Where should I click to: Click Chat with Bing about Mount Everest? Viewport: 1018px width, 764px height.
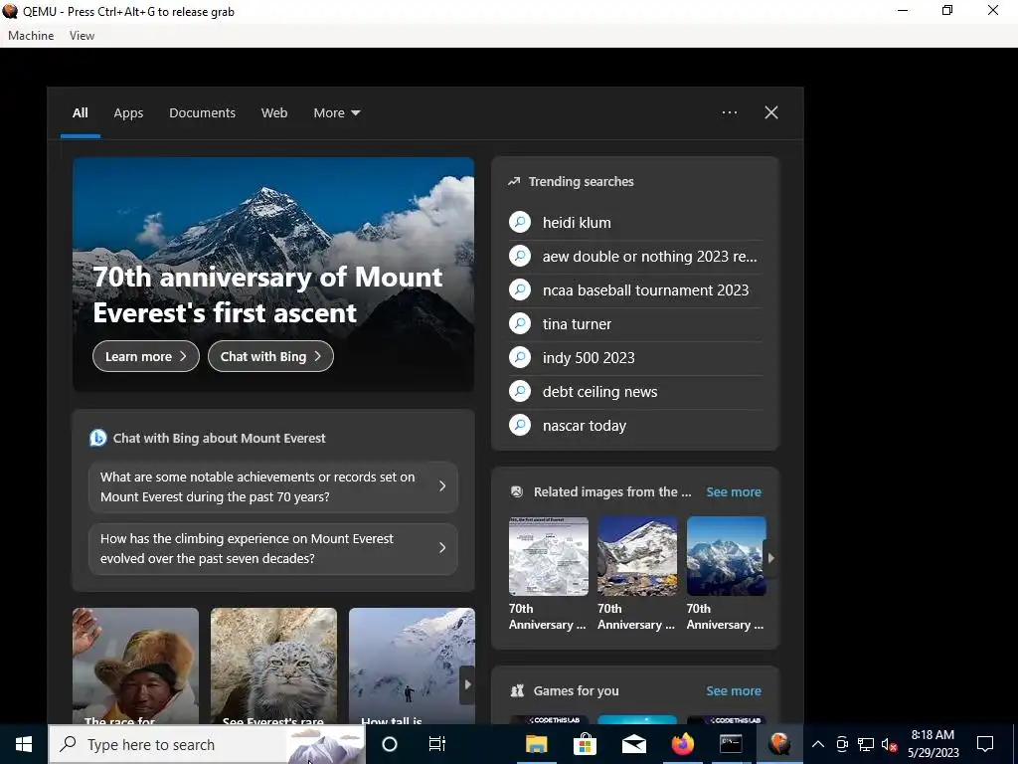click(220, 438)
